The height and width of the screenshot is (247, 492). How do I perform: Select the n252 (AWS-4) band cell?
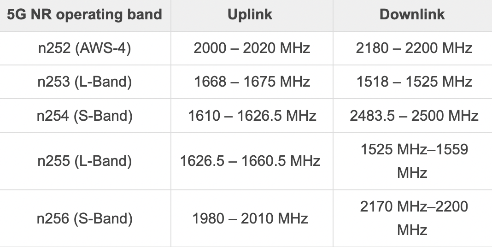pos(85,48)
